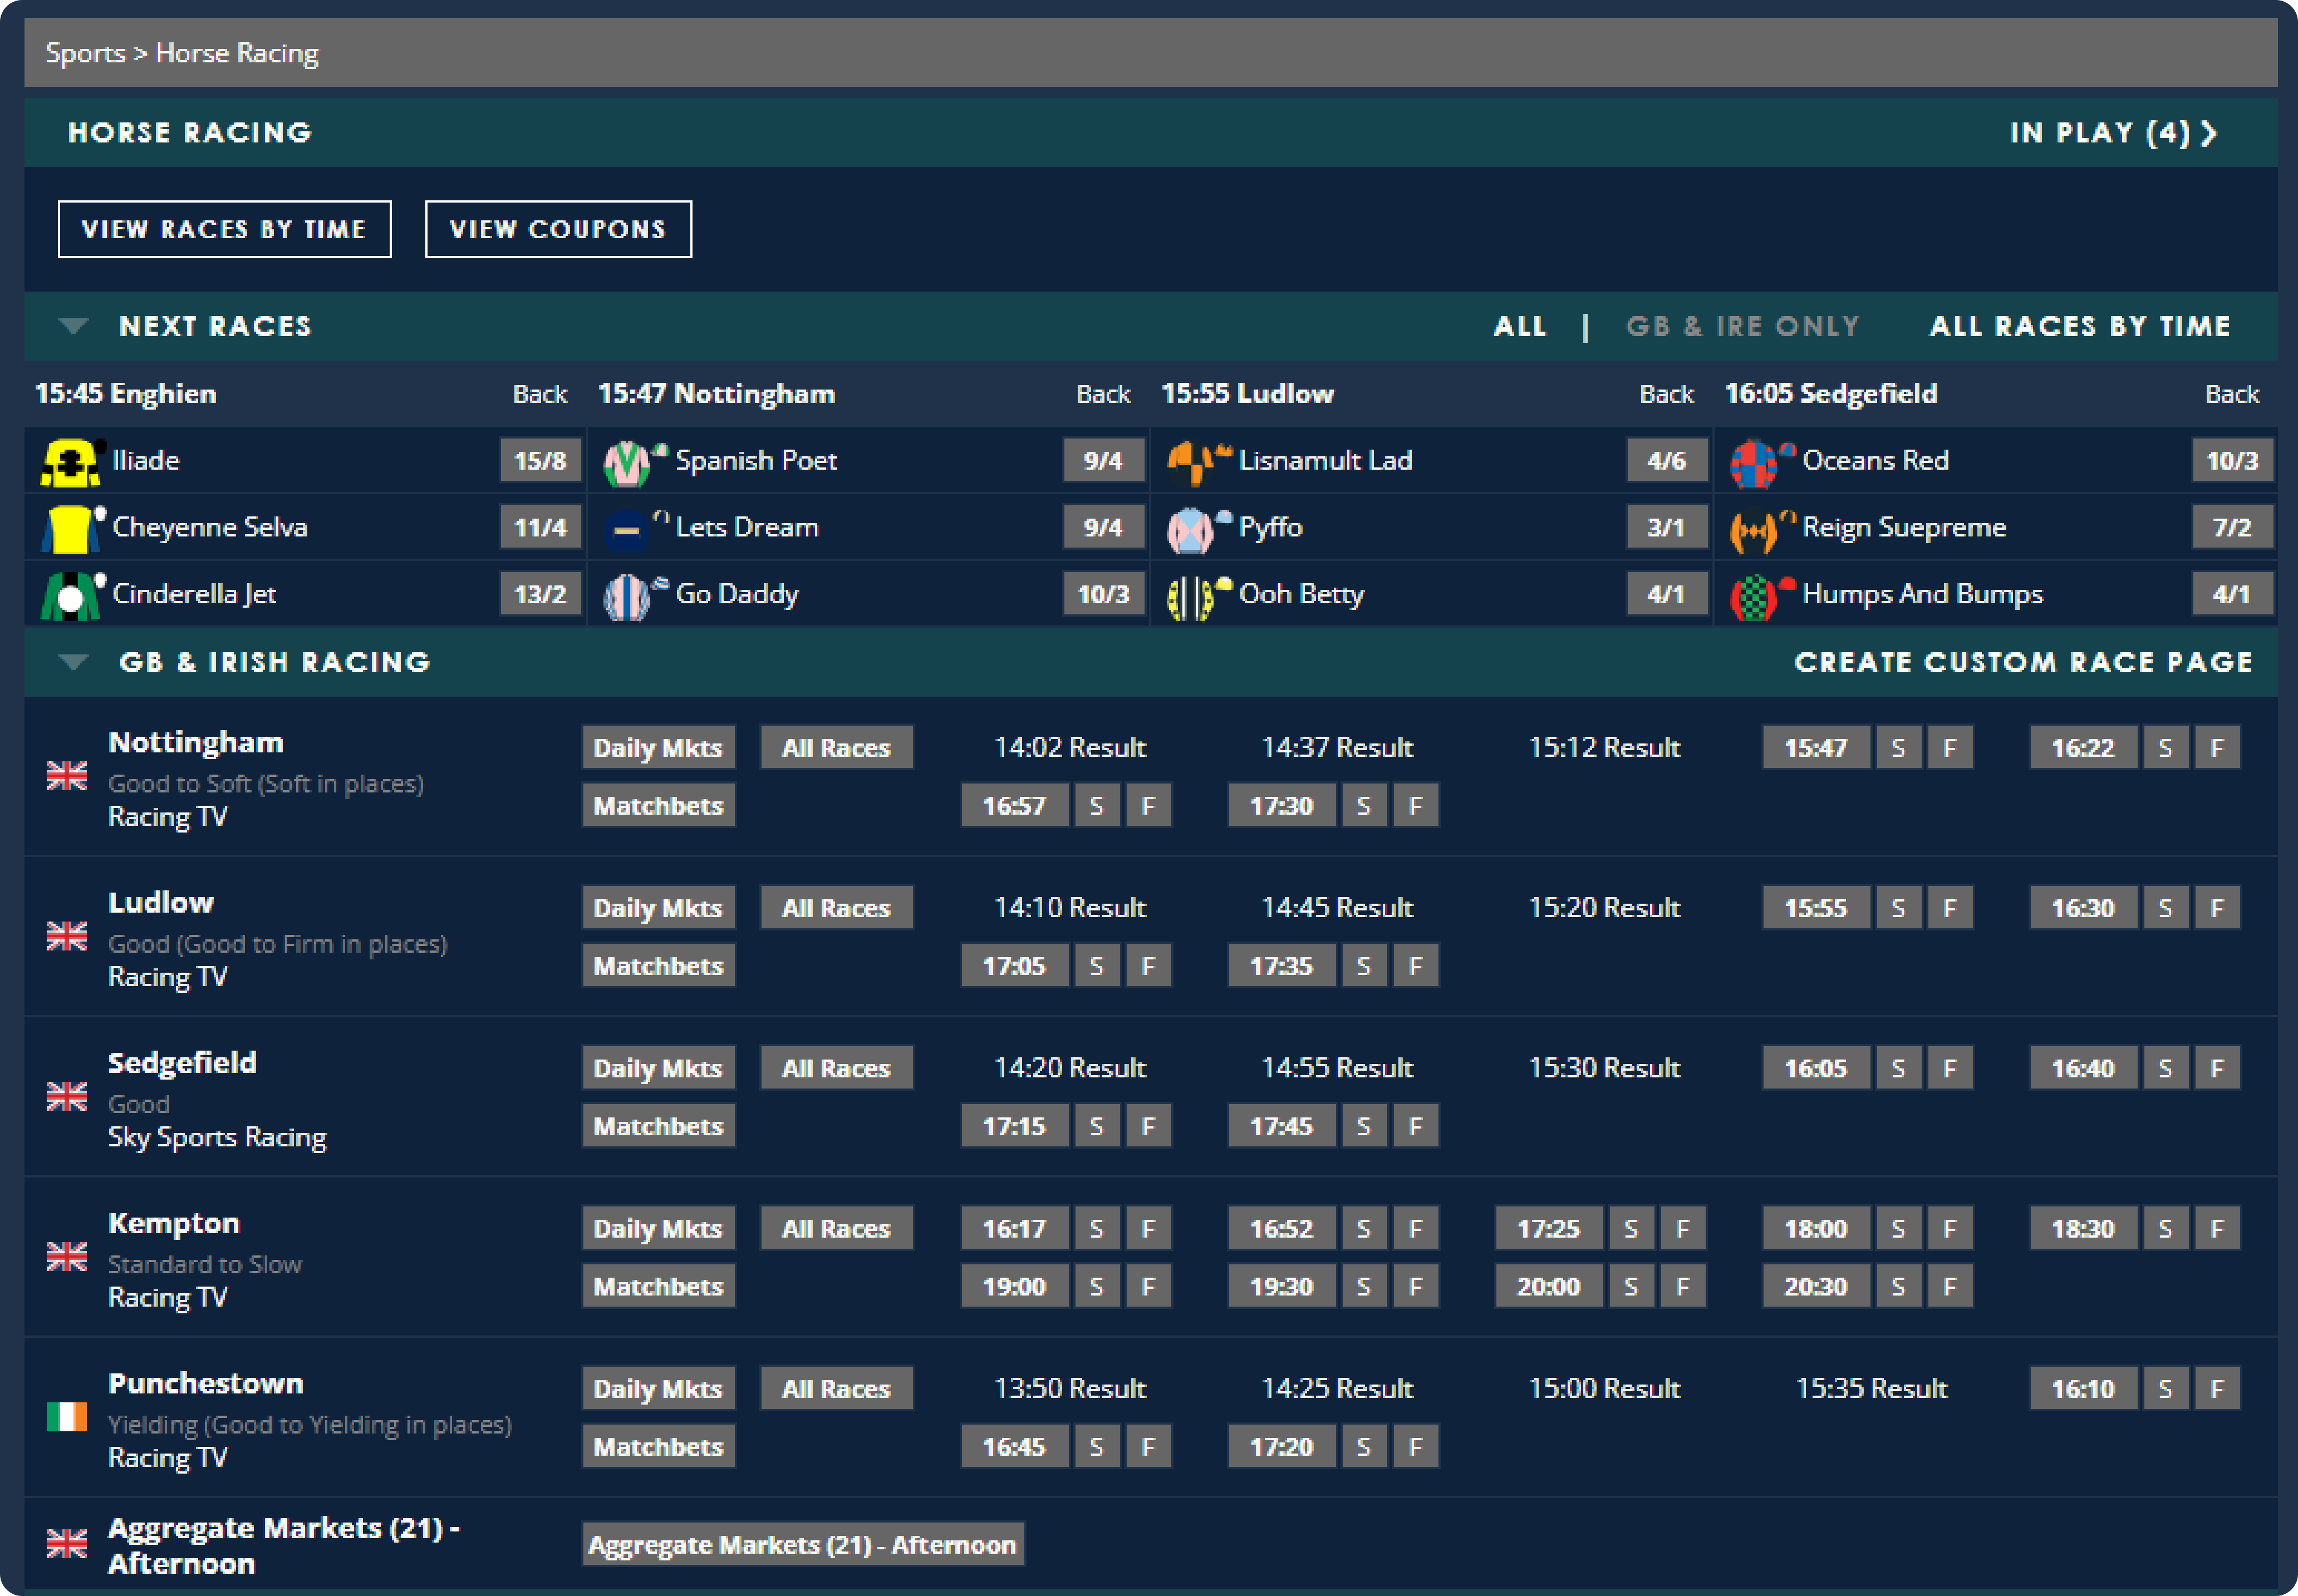Open Ludlow Daily Mkts button
The height and width of the screenshot is (1596, 2298).
click(657, 908)
